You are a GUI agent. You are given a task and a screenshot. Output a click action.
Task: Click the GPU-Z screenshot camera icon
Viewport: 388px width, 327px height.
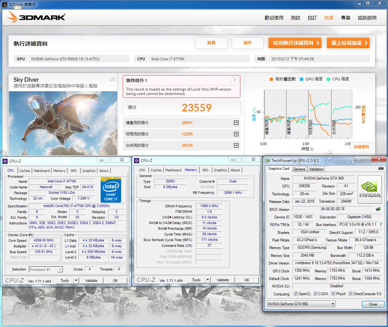(381, 169)
